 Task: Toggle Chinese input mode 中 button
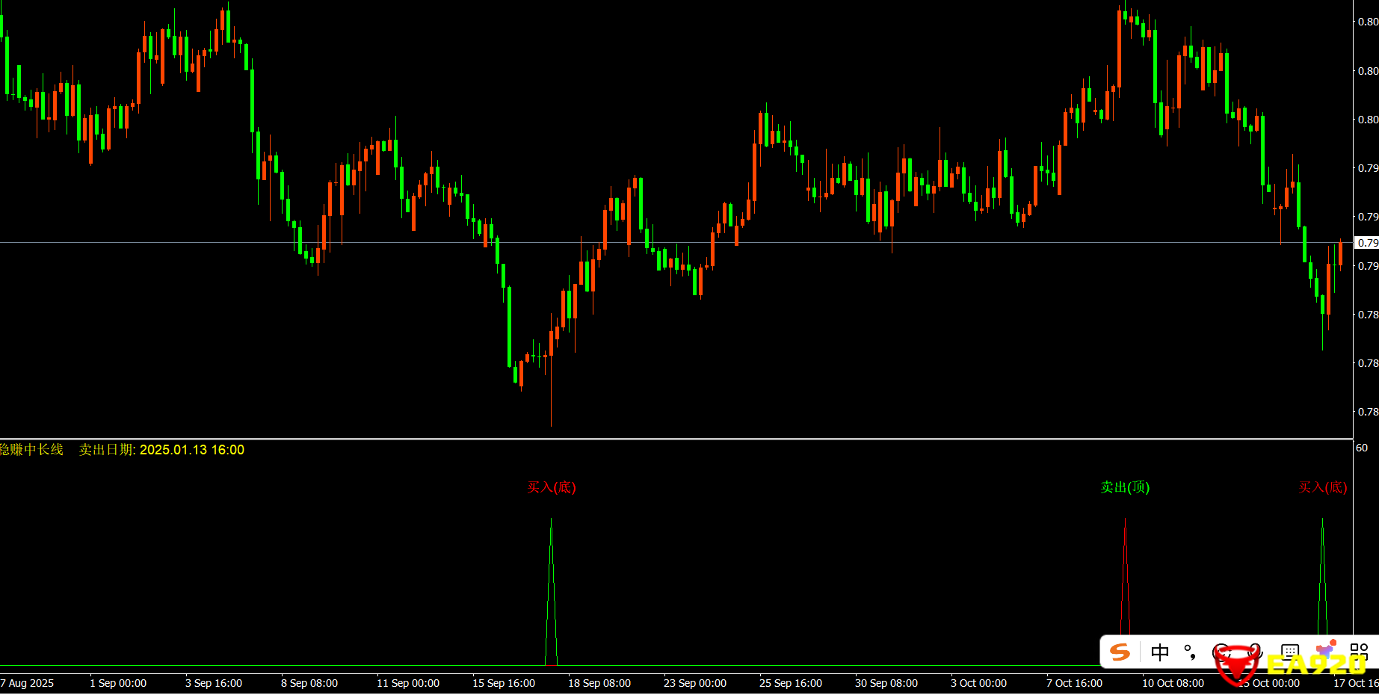coord(1160,652)
